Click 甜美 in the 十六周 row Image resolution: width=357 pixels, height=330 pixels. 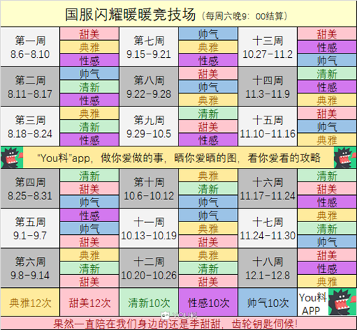click(x=327, y=189)
